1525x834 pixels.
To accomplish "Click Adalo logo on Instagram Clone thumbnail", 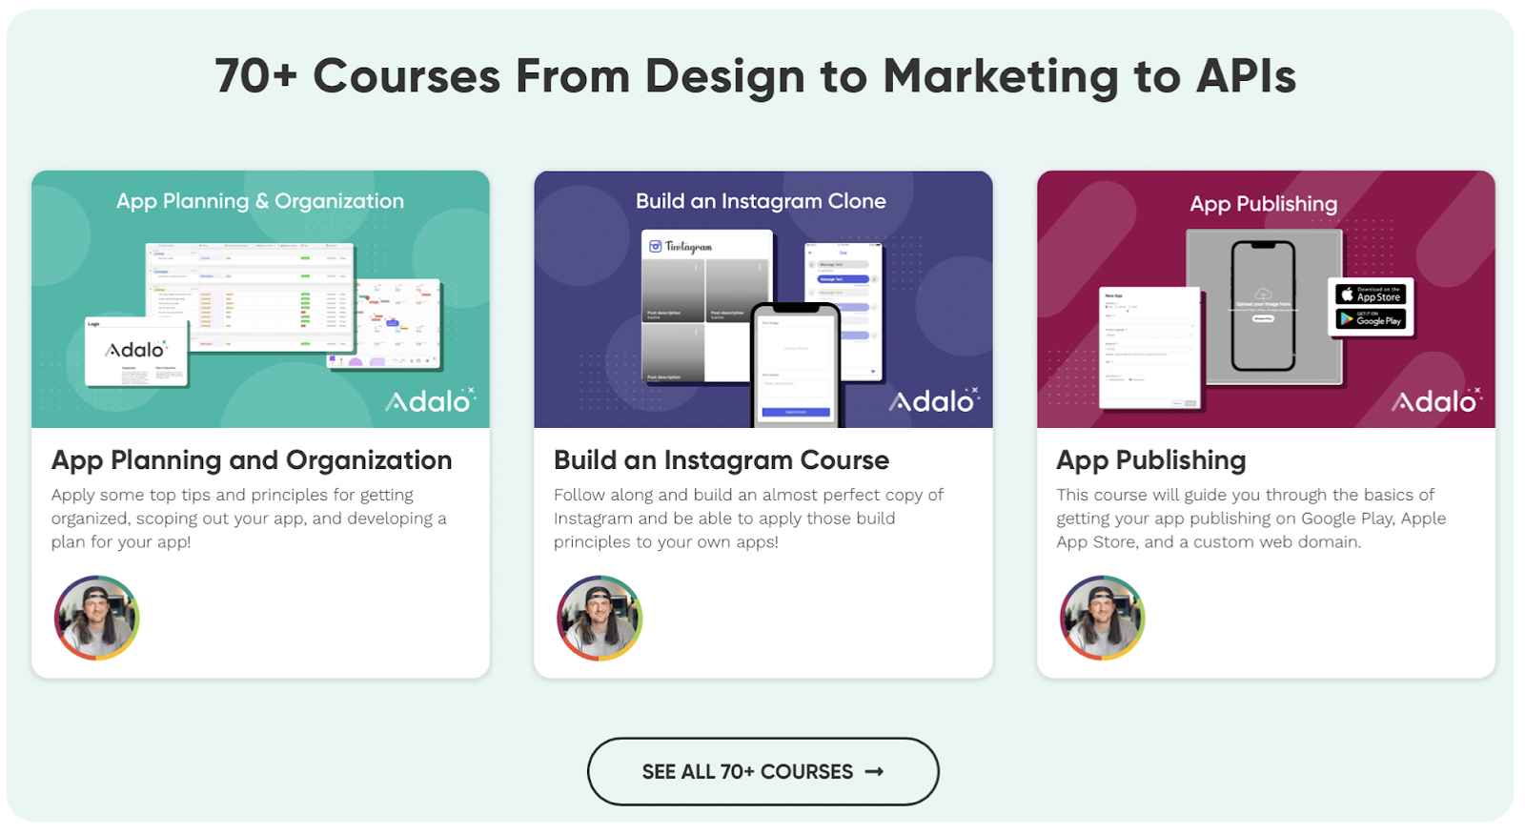I will (x=933, y=401).
